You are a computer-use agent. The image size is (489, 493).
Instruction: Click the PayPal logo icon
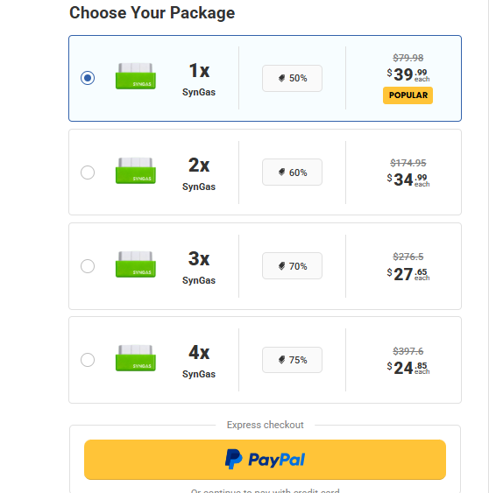[x=234, y=460]
